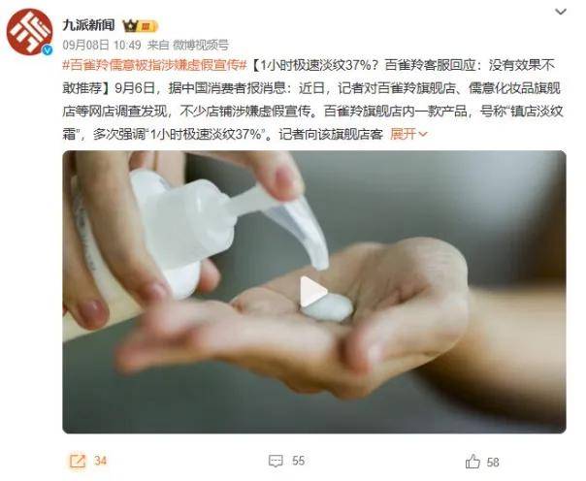
Task: Open the post options chevron menu
Action: (561, 12)
